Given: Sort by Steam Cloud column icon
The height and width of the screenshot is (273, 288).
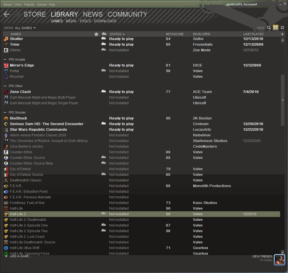Looking at the screenshot, I should coord(104,34).
